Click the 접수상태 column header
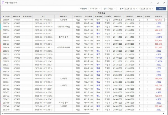 pyautogui.click(x=78, y=16)
